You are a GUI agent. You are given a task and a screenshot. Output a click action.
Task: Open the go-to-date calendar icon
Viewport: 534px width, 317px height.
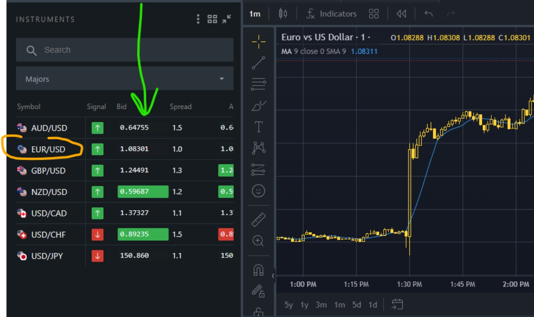pyautogui.click(x=397, y=304)
